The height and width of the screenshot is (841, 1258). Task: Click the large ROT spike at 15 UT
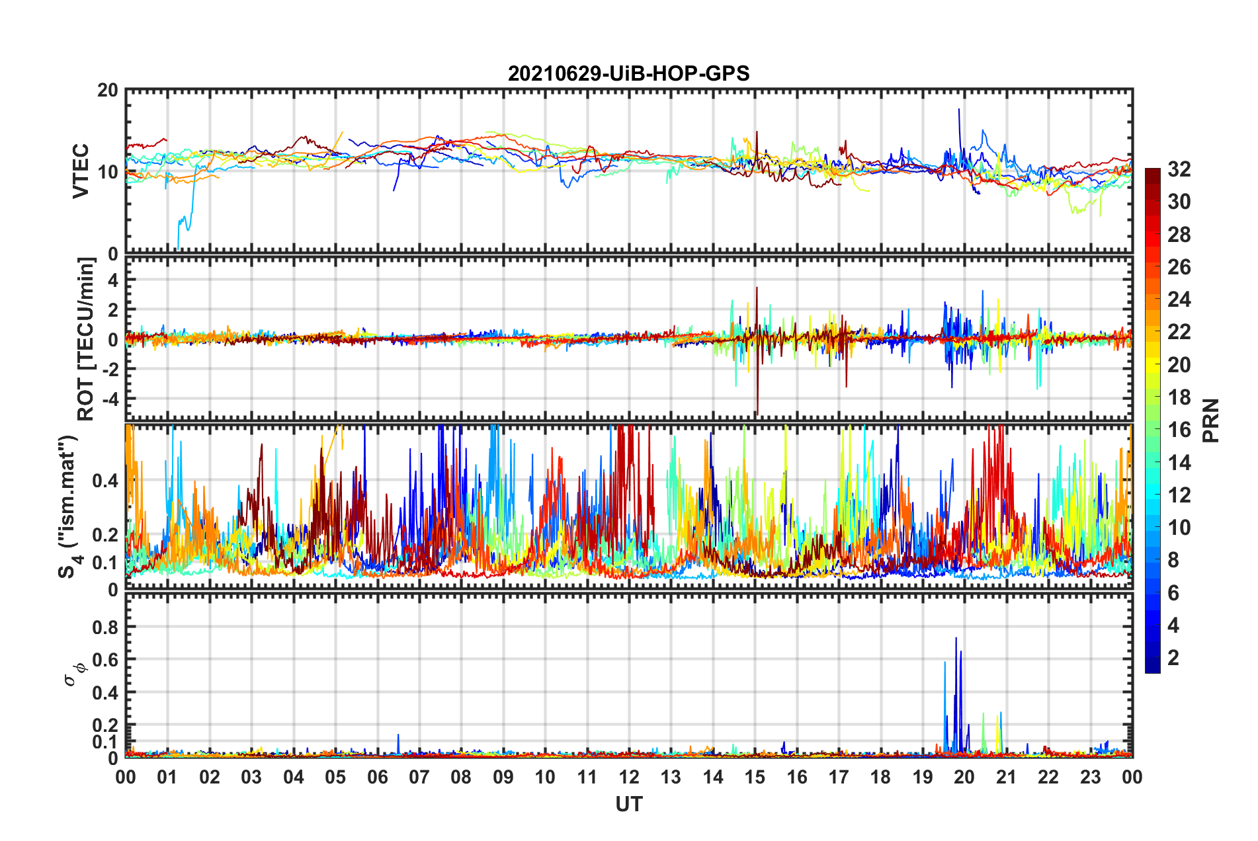click(757, 350)
